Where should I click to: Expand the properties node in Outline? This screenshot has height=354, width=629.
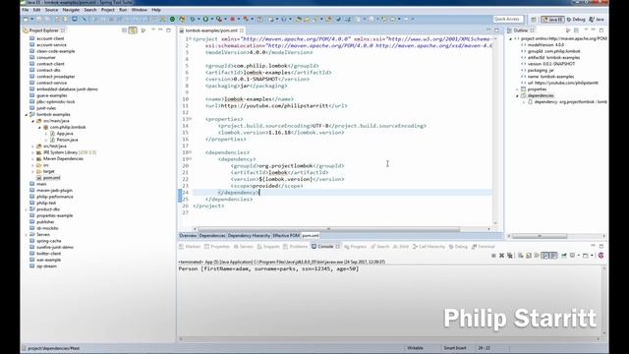pyautogui.click(x=517, y=89)
